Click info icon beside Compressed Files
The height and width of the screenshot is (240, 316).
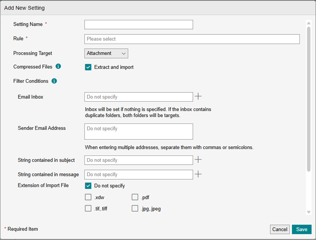[x=58, y=67]
